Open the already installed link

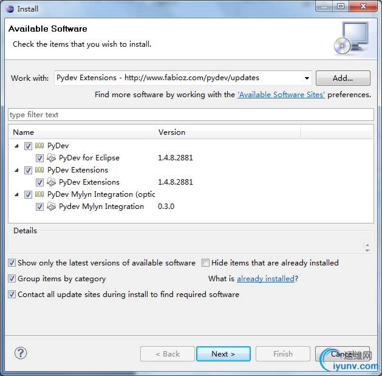click(266, 279)
